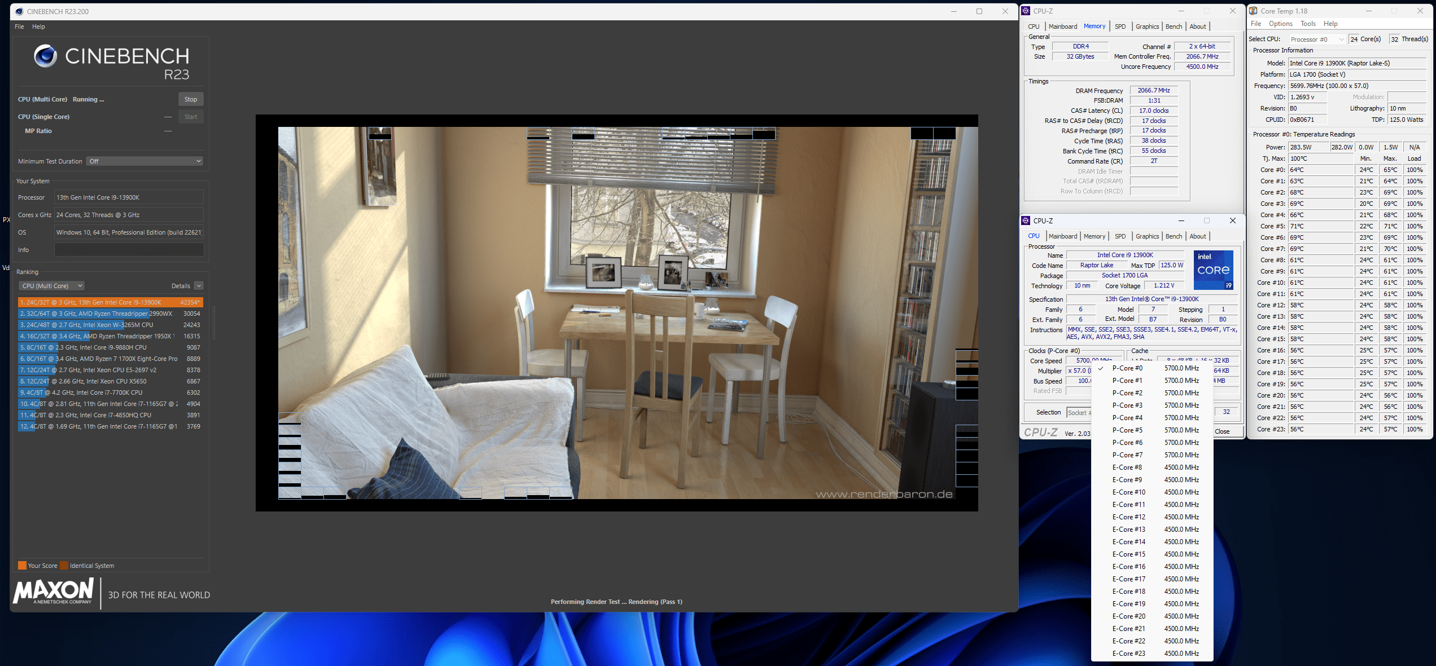Minimize the Core Temp window
Viewport: 1436px width, 666px height.
(1368, 11)
